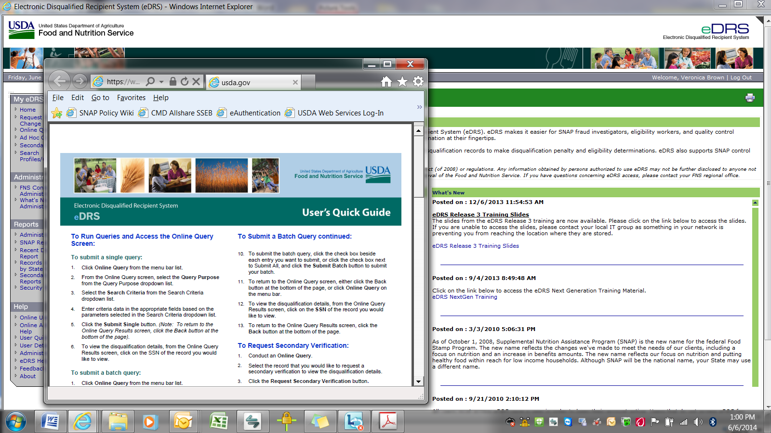
Task: Print the eDRS page using printer icon
Action: (750, 98)
